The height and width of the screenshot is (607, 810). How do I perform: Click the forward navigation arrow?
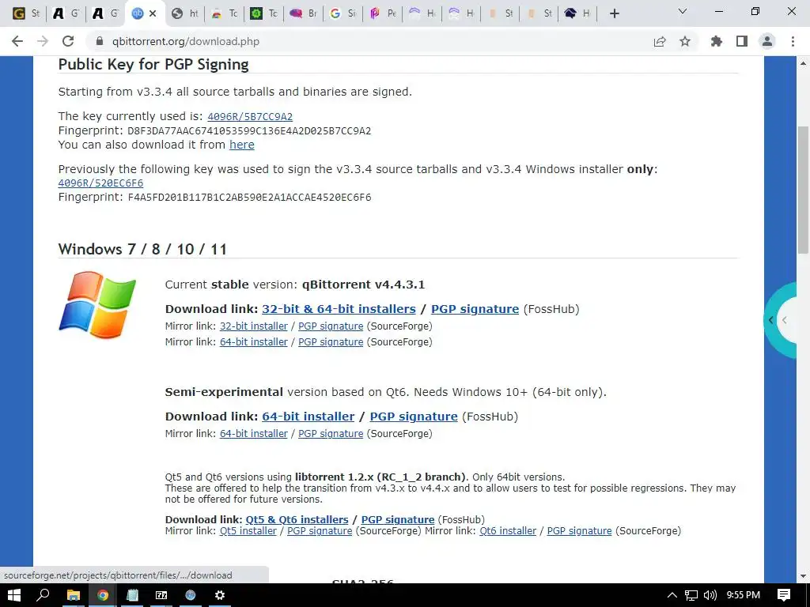tap(43, 41)
